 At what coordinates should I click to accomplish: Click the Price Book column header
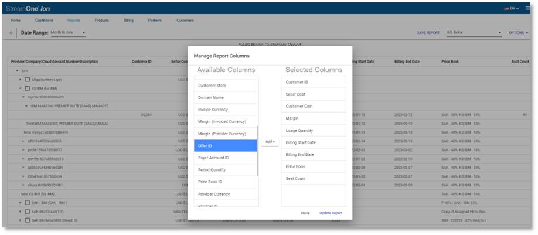coord(450,62)
